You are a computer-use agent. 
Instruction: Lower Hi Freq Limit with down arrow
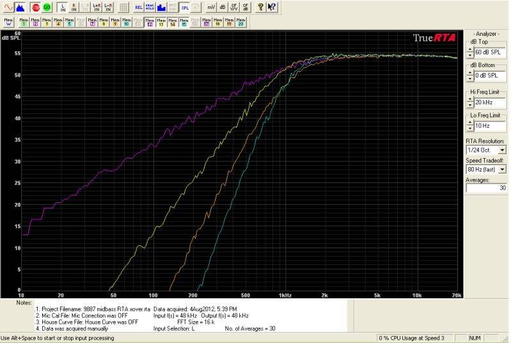(x=470, y=106)
